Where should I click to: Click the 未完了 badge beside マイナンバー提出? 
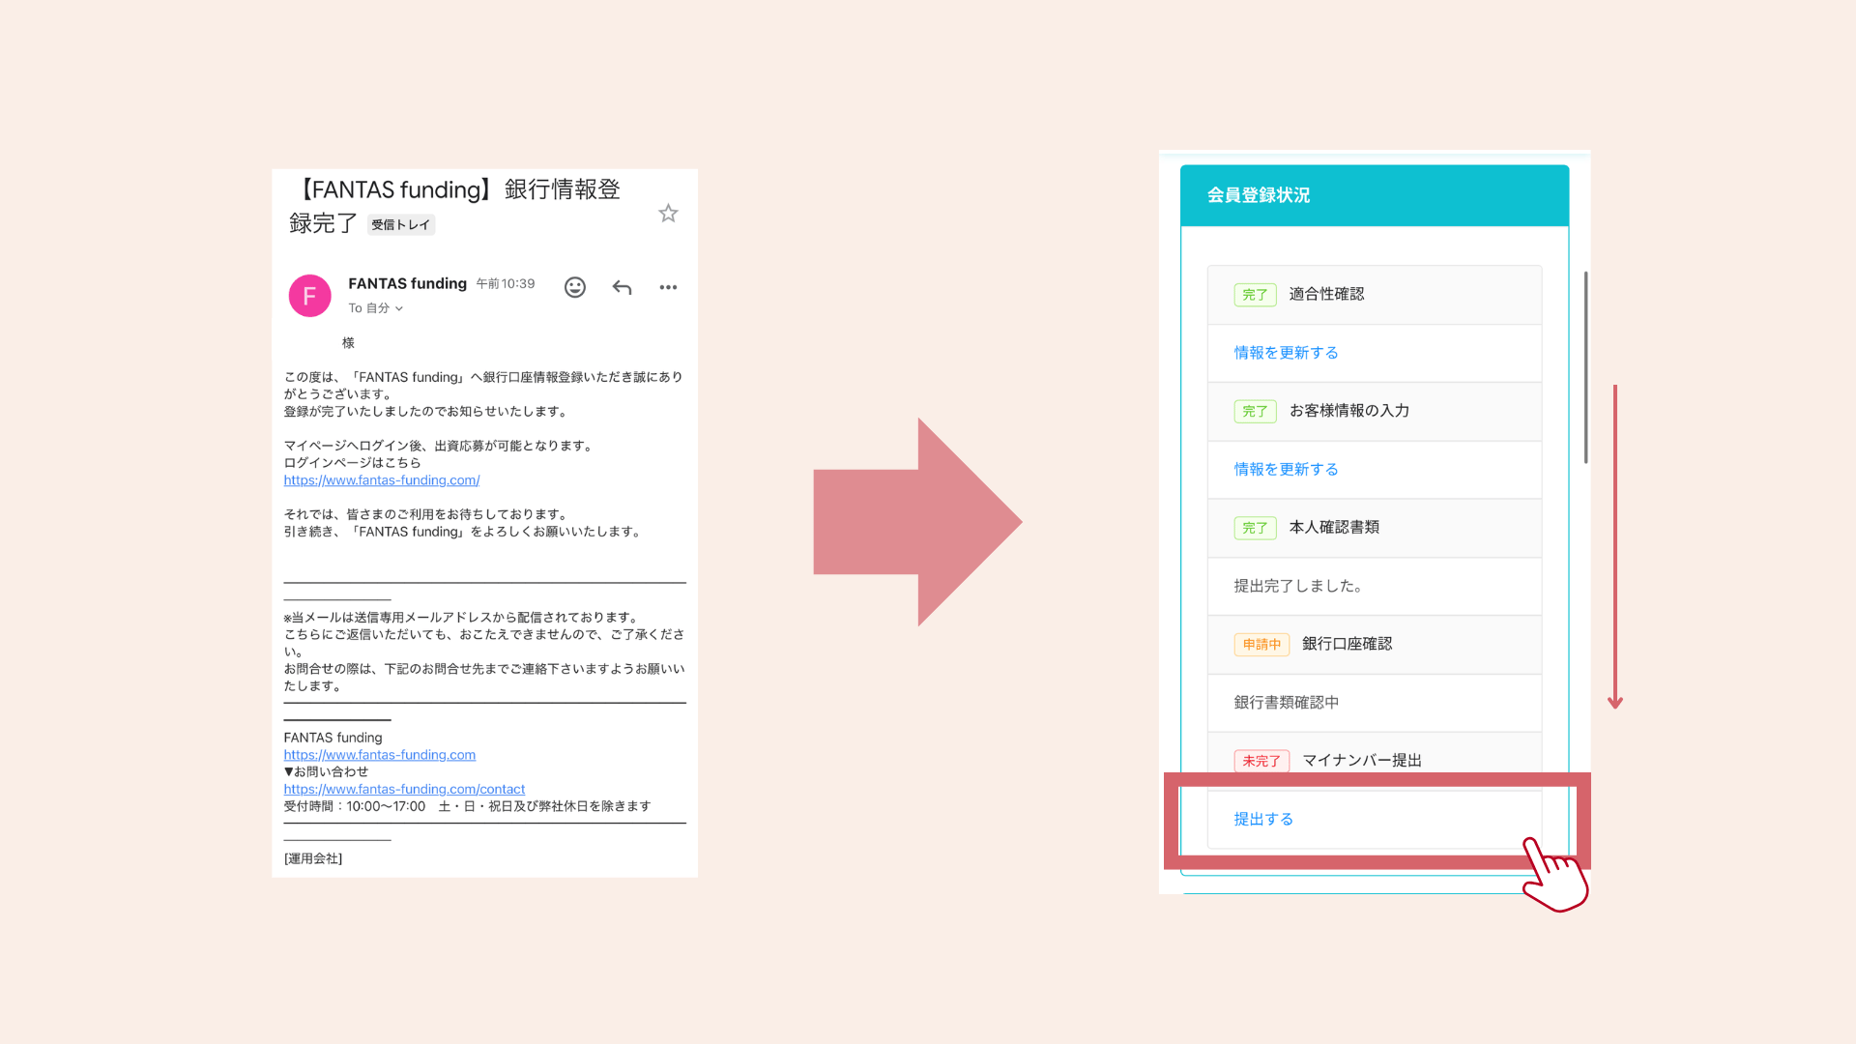[1261, 761]
